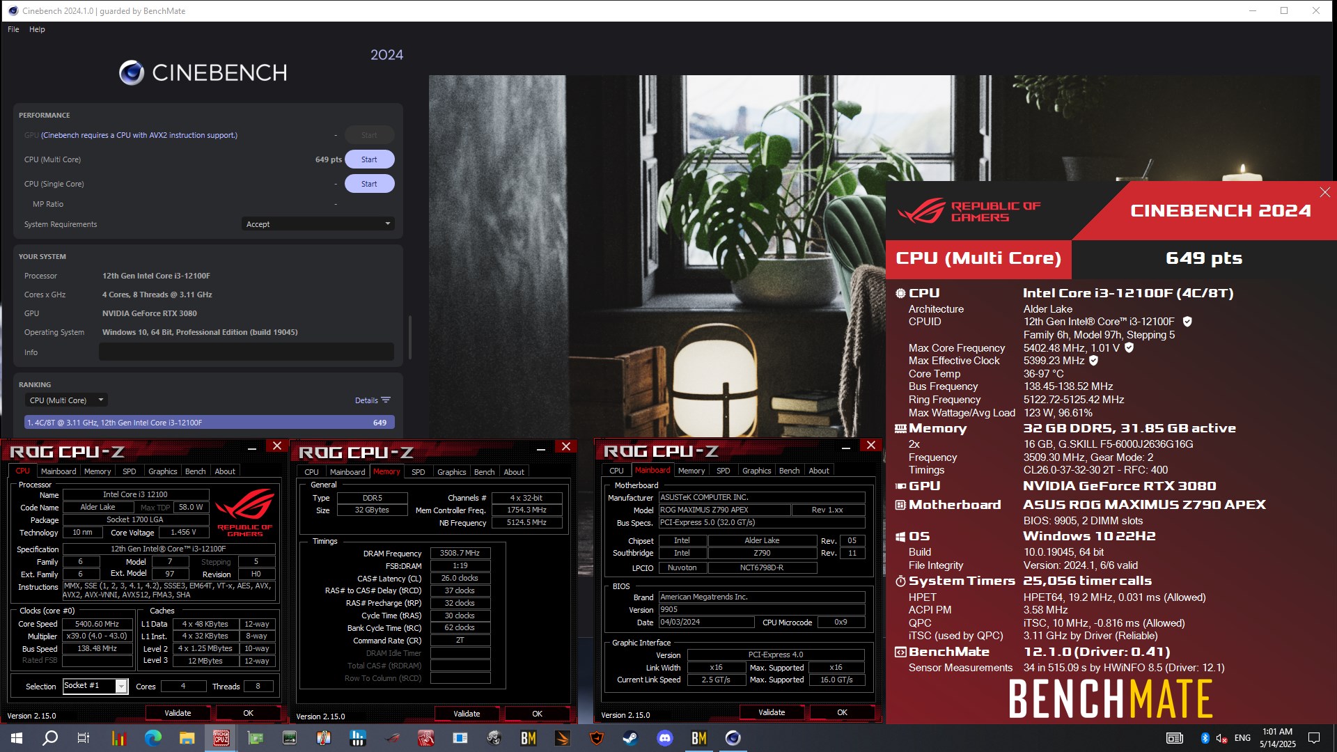This screenshot has width=1337, height=752.
Task: Open the taskbar clock showing 1:01 AM
Action: click(1277, 738)
